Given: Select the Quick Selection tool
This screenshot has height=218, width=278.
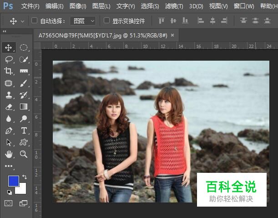Looking at the screenshot, I should [24, 59].
